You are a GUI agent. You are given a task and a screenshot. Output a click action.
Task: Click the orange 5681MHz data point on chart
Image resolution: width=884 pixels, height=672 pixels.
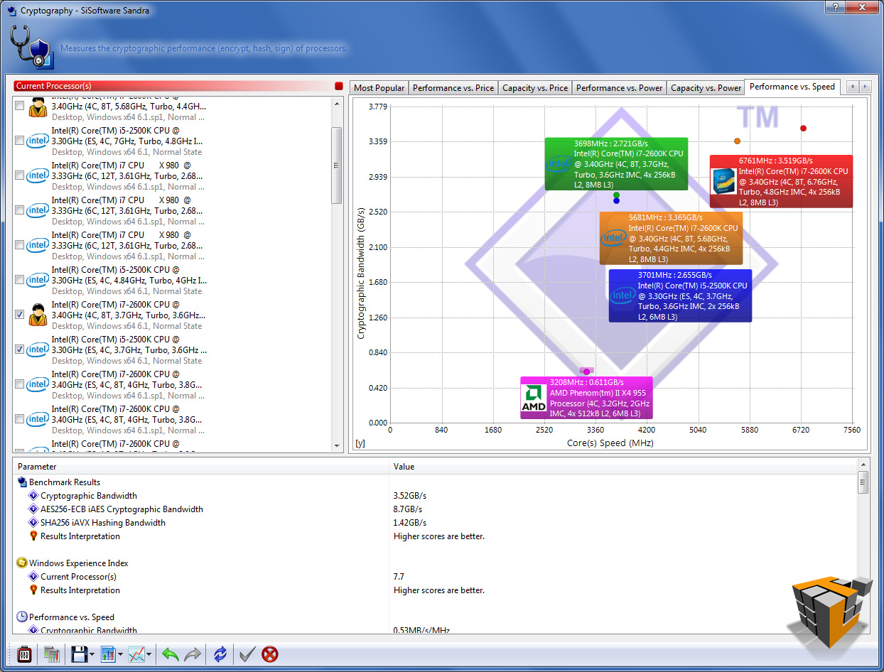(x=737, y=141)
